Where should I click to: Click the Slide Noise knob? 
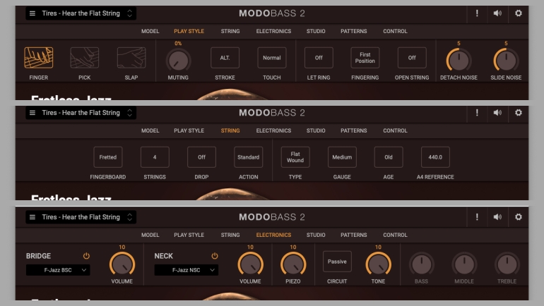tap(506, 60)
